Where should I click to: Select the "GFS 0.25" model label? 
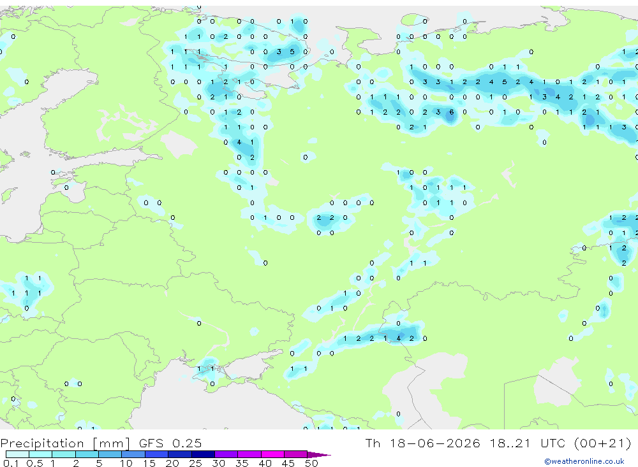pyautogui.click(x=170, y=443)
